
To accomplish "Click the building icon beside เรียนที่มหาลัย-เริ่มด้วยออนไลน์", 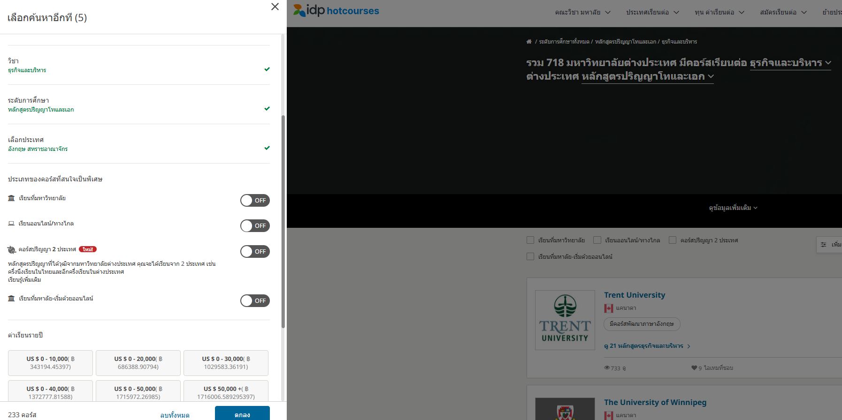I will point(11,299).
